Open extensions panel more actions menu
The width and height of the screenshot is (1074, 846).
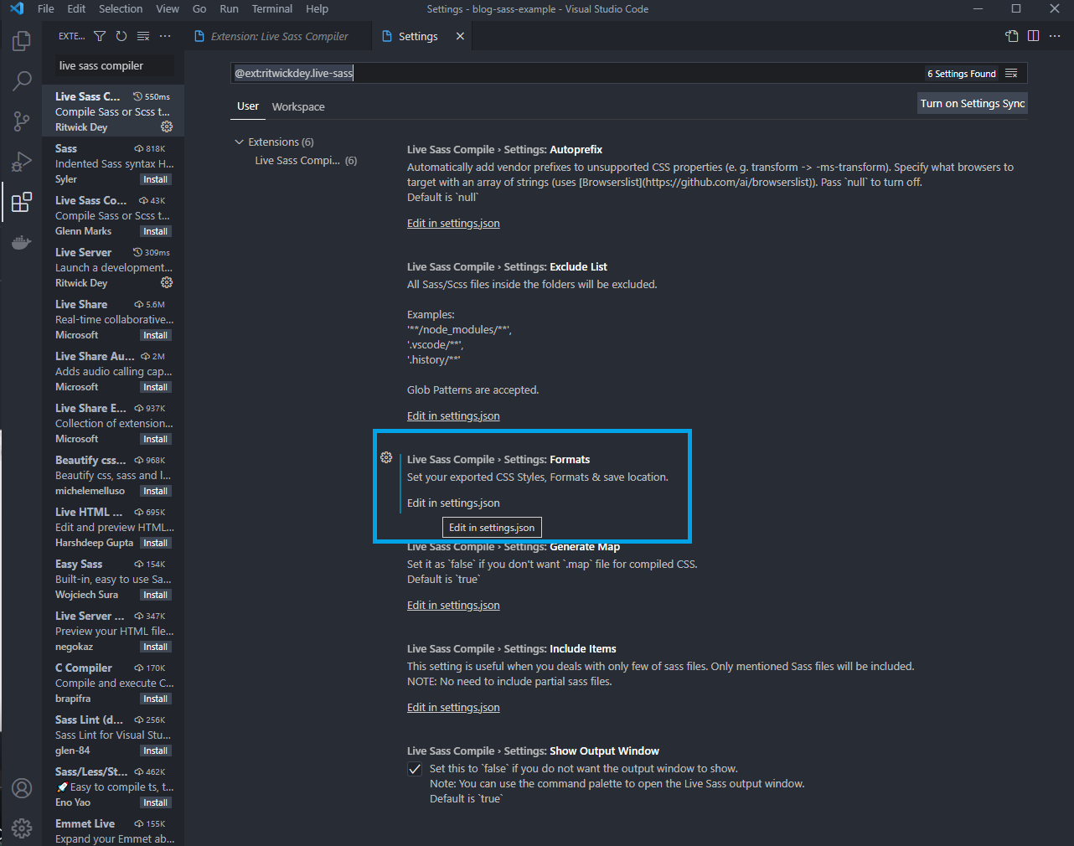[x=165, y=36]
